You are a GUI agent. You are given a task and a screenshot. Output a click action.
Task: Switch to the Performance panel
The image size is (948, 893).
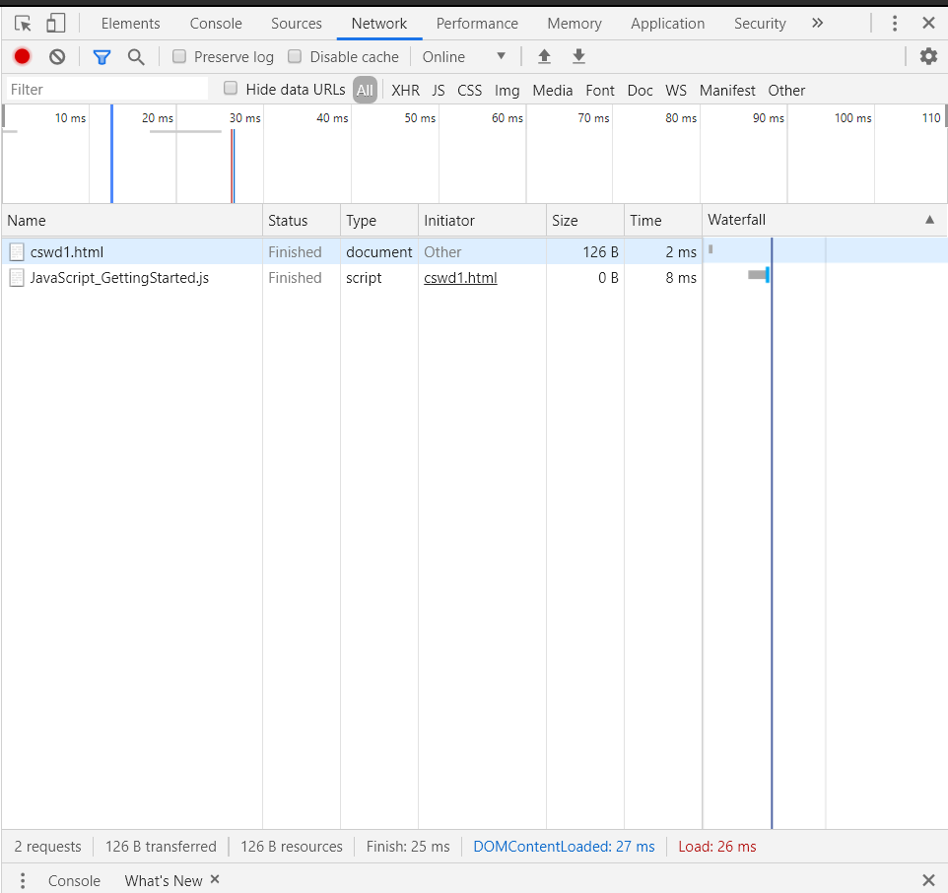[x=477, y=22]
